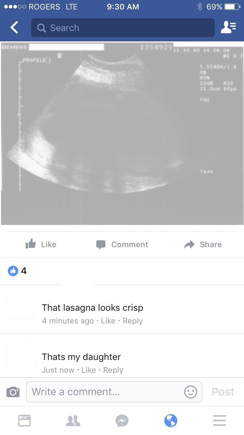
Task: Like the "Thats my daughter" comment
Action: pos(88,370)
